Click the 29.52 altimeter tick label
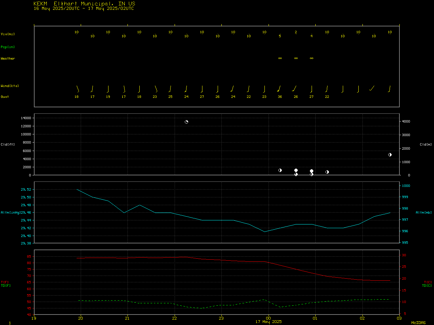This screenshot has height=325, width=434. tap(26, 190)
